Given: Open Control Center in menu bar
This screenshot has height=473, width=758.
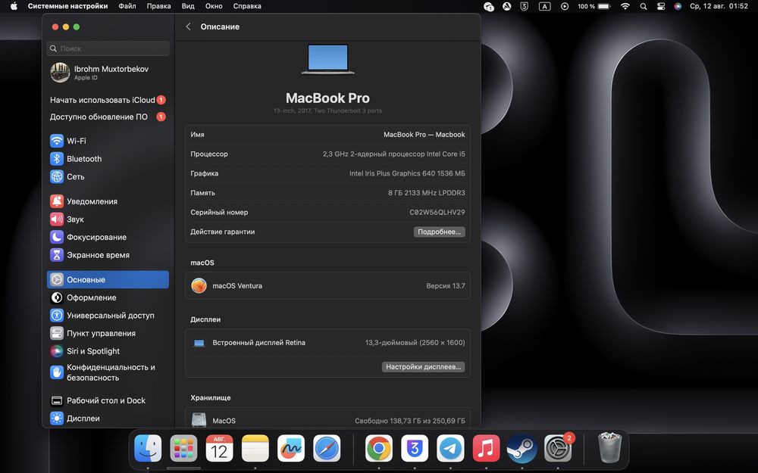Looking at the screenshot, I should pyautogui.click(x=661, y=6).
